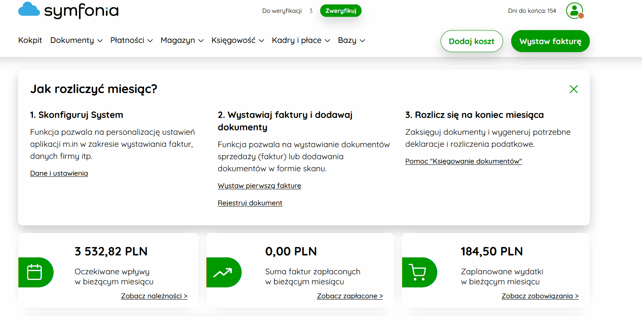This screenshot has width=642, height=320.
Task: Open the 'Dane i ustawienia' link
Action: 59,173
